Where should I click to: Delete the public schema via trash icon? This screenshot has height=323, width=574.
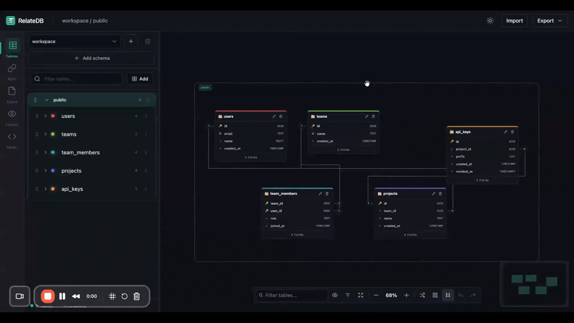[x=148, y=100]
